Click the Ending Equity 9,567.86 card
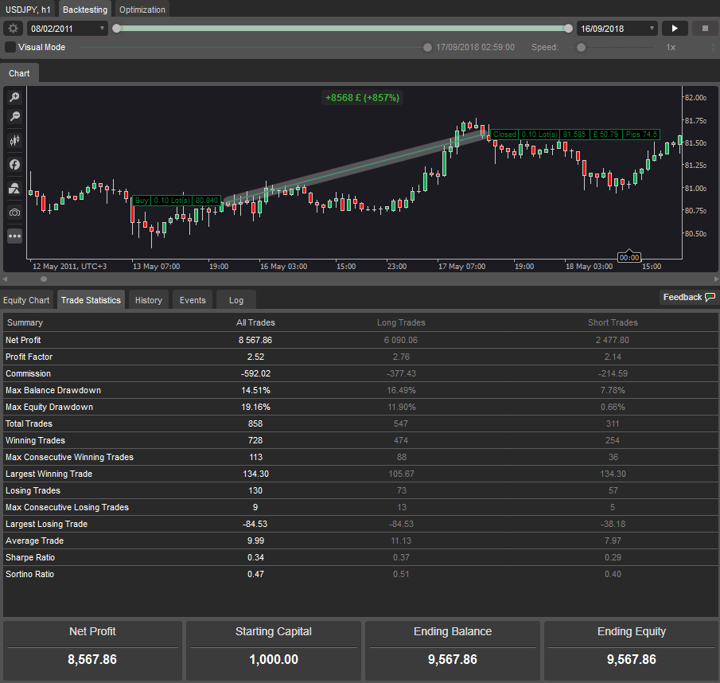Viewport: 720px width, 683px height. click(x=632, y=650)
